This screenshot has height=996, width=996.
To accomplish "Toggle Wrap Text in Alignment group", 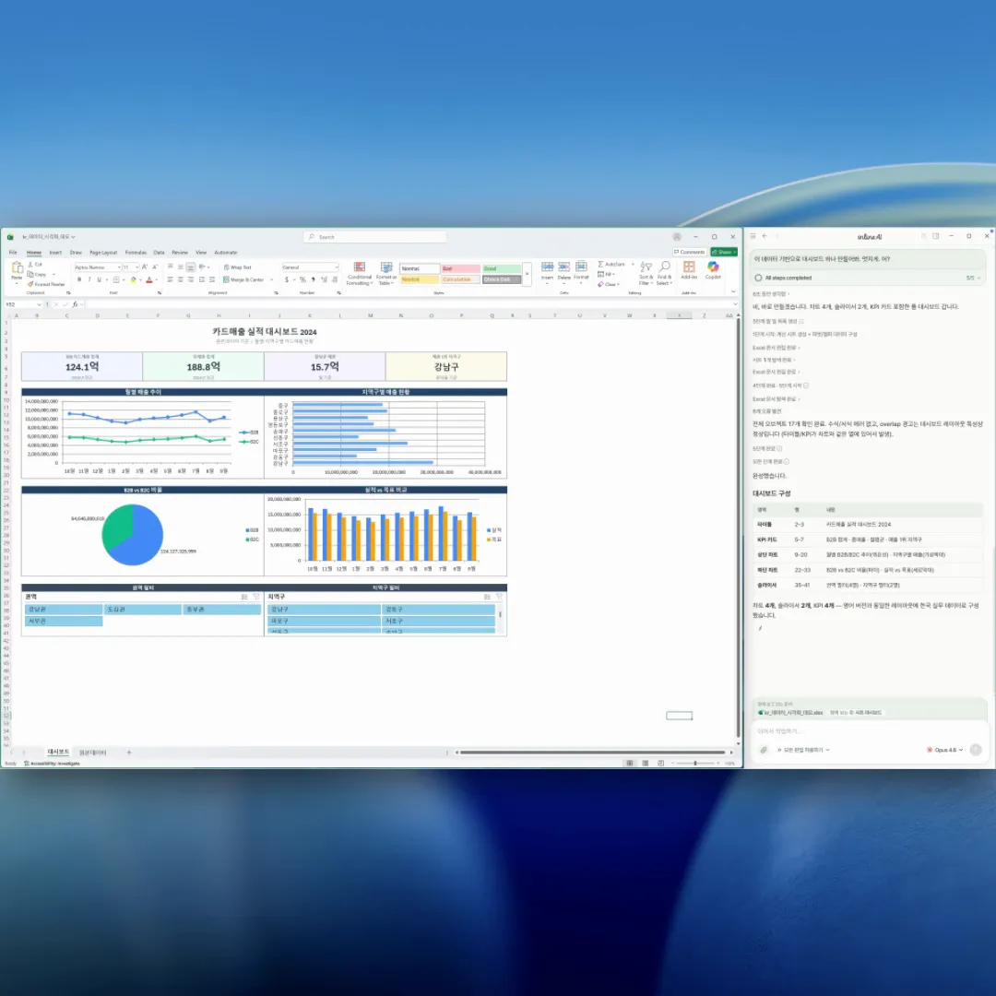I will point(237,267).
